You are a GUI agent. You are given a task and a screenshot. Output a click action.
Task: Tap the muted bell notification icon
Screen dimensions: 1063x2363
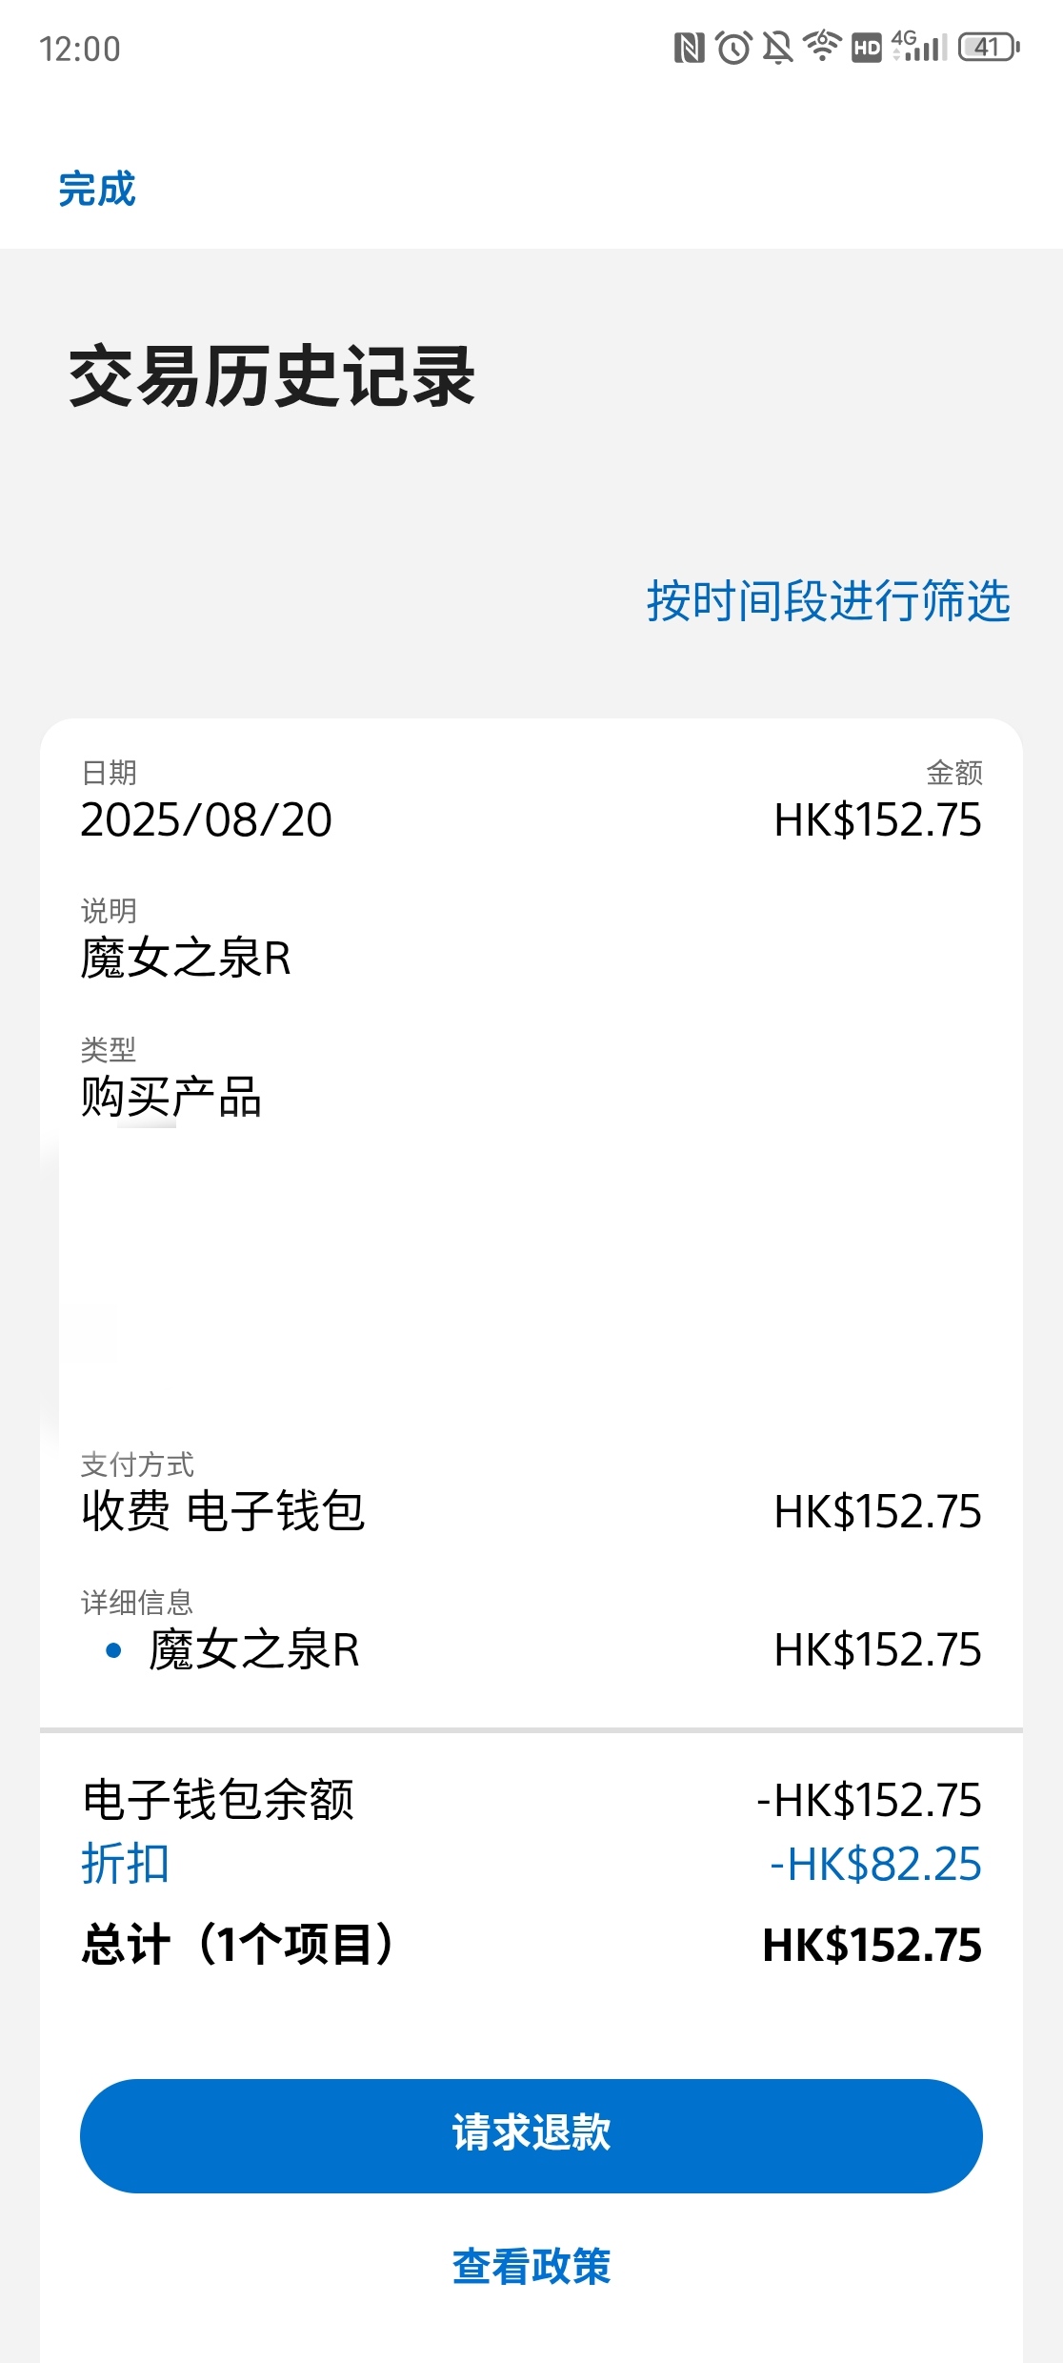(777, 47)
